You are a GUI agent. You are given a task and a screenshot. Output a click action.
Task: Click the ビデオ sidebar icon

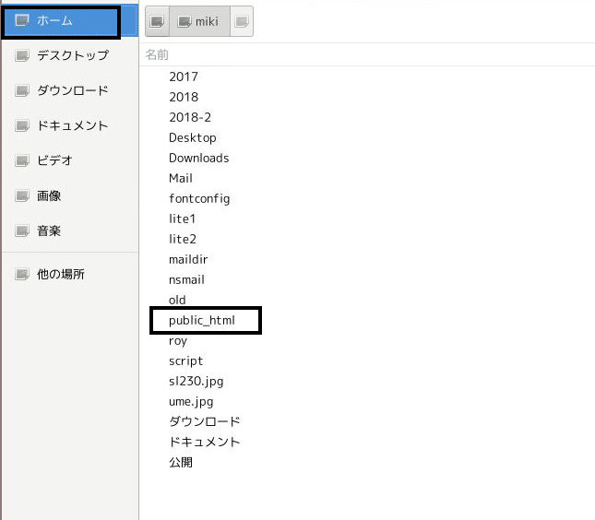point(22,160)
